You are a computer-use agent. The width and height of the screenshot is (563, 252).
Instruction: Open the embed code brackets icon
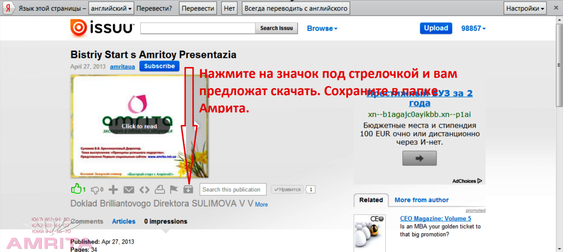[144, 190]
